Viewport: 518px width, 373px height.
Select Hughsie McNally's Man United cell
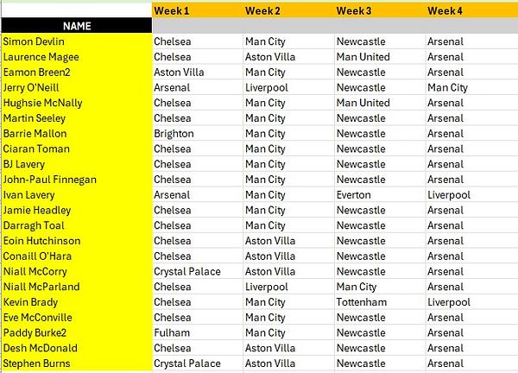click(363, 103)
